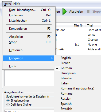Click the output folder path field

29,111
